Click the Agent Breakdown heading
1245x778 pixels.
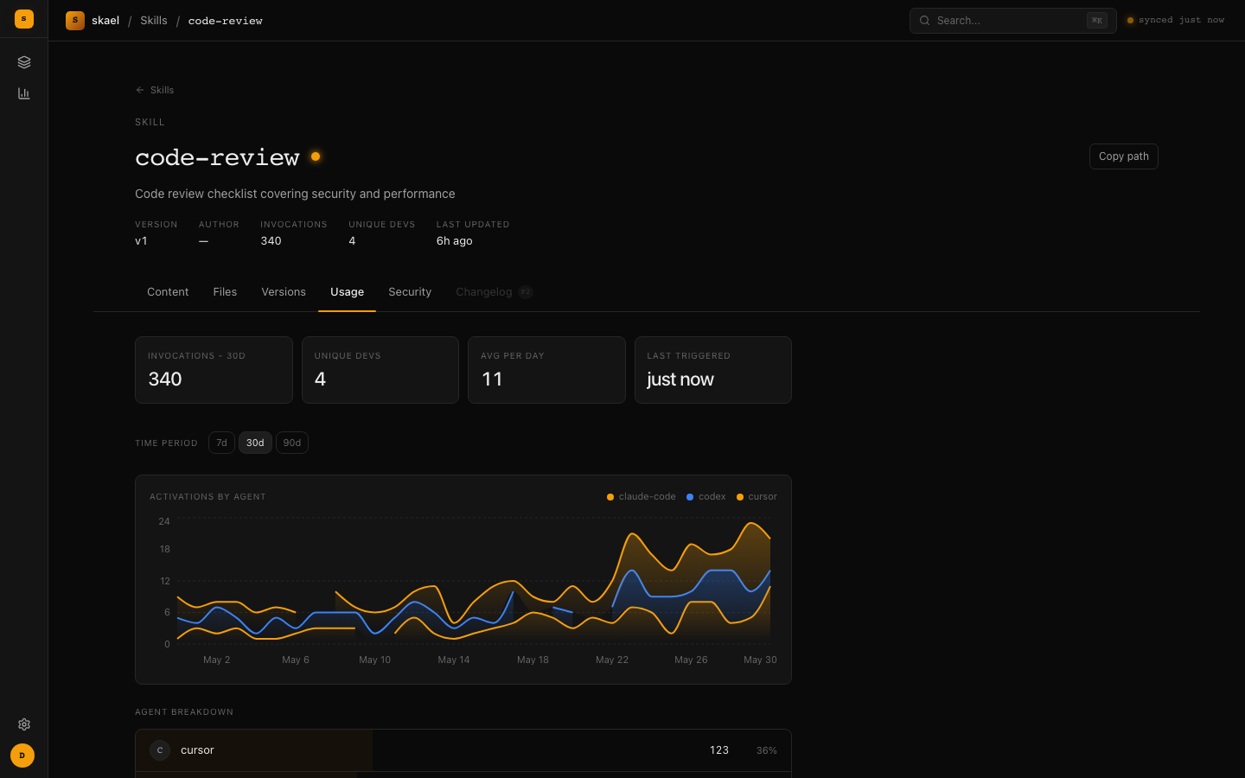click(184, 712)
